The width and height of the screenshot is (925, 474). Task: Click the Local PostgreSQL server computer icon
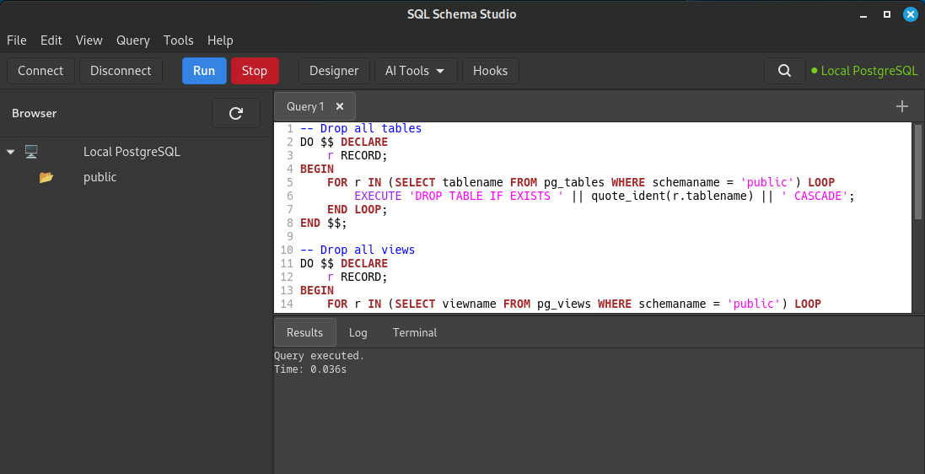pos(31,152)
